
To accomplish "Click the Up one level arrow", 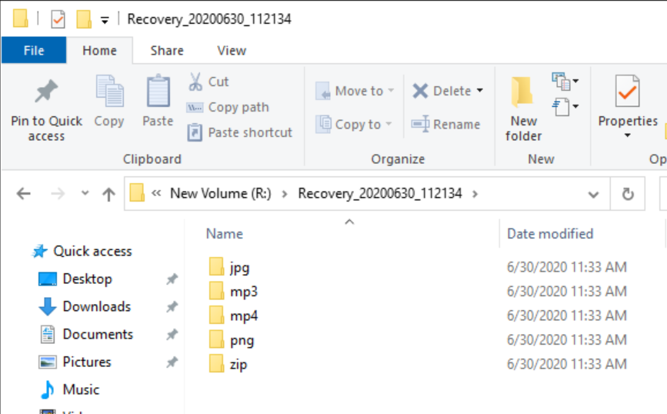I will pos(108,194).
